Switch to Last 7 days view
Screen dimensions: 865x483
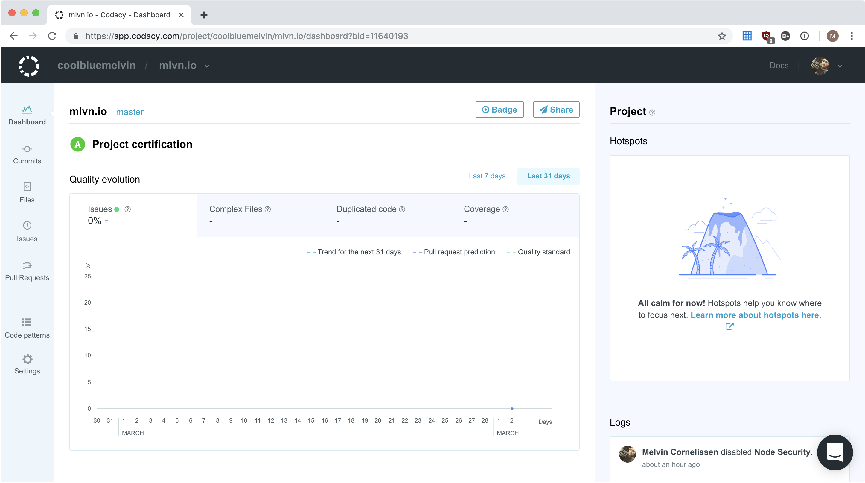click(x=487, y=176)
